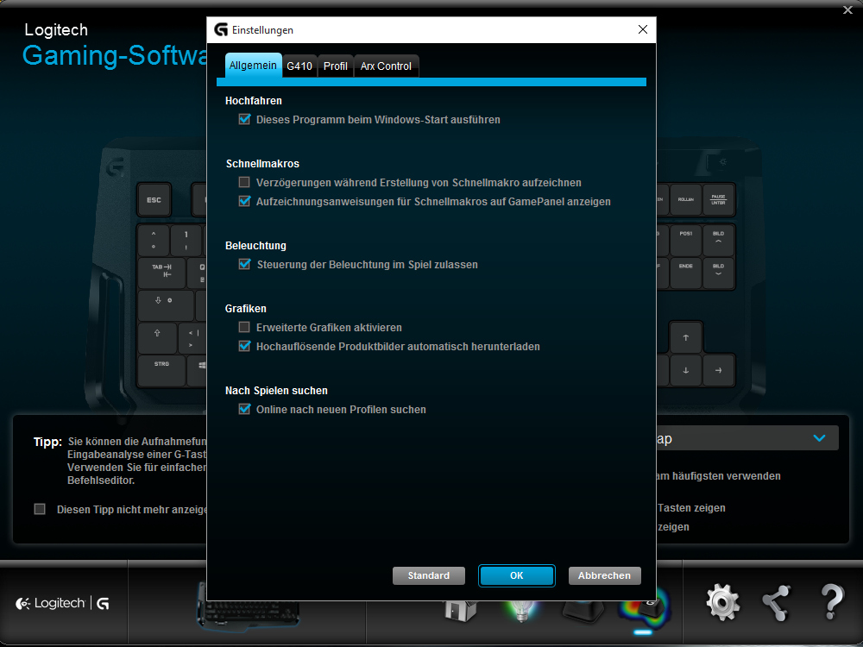Click the black keycap icon in the bottom bar

[583, 612]
